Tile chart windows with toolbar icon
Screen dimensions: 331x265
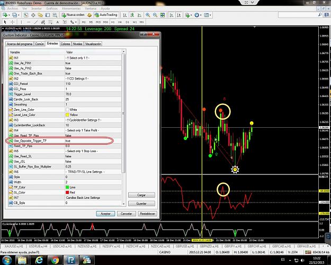(x=163, y=15)
